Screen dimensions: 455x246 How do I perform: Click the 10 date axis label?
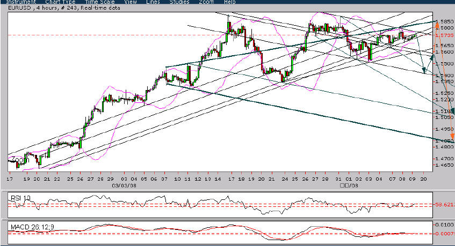pos(178,179)
